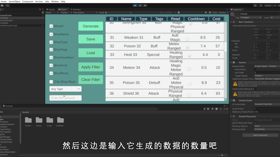This screenshot has width=280, height=157.
Task: Open Unity cloud services icon
Action: pos(2,6)
